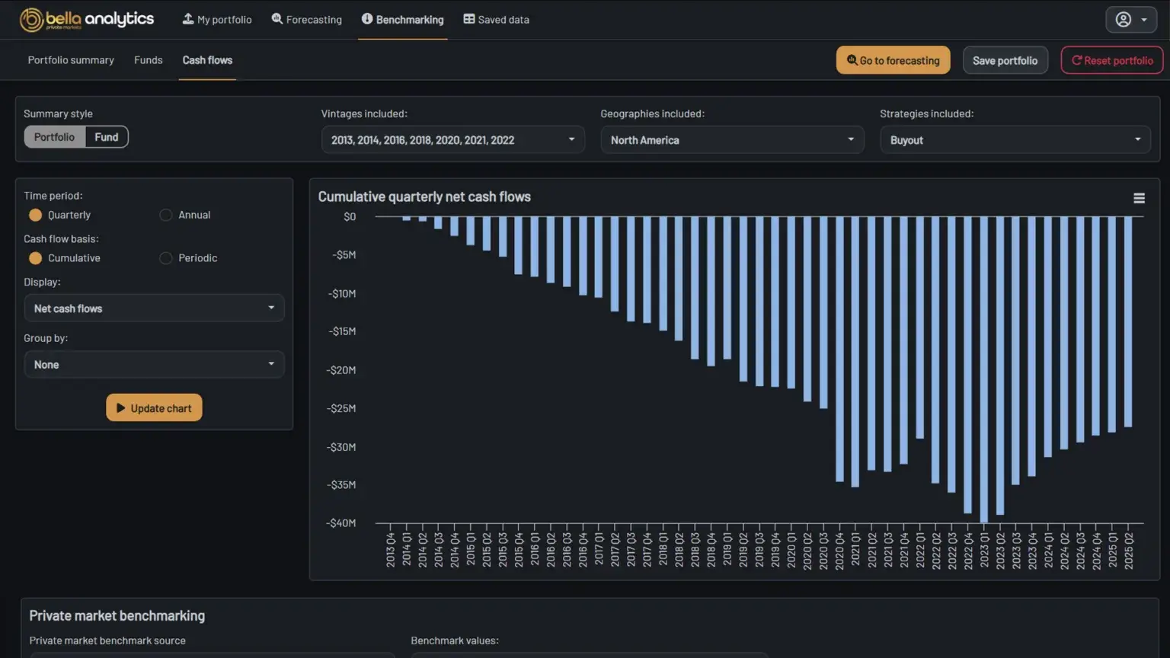The width and height of the screenshot is (1170, 658).
Task: Open the user account menu icon
Action: point(1131,20)
